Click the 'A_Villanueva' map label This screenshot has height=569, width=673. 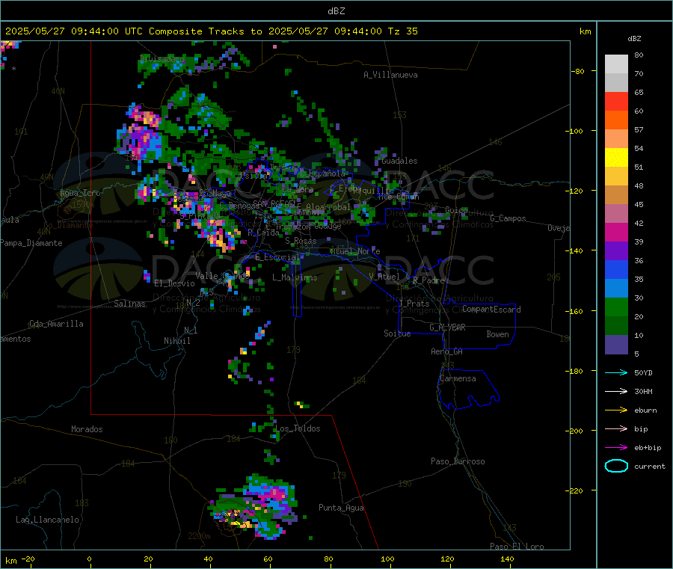coord(390,75)
